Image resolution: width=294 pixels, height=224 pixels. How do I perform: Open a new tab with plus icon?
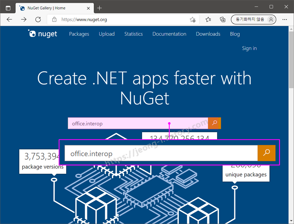[100, 8]
